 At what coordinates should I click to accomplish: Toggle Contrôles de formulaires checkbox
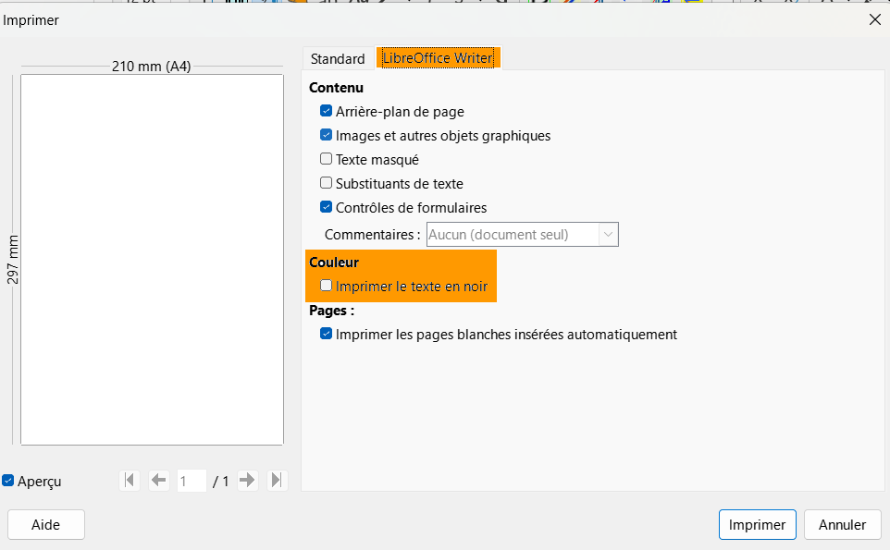pyautogui.click(x=326, y=207)
